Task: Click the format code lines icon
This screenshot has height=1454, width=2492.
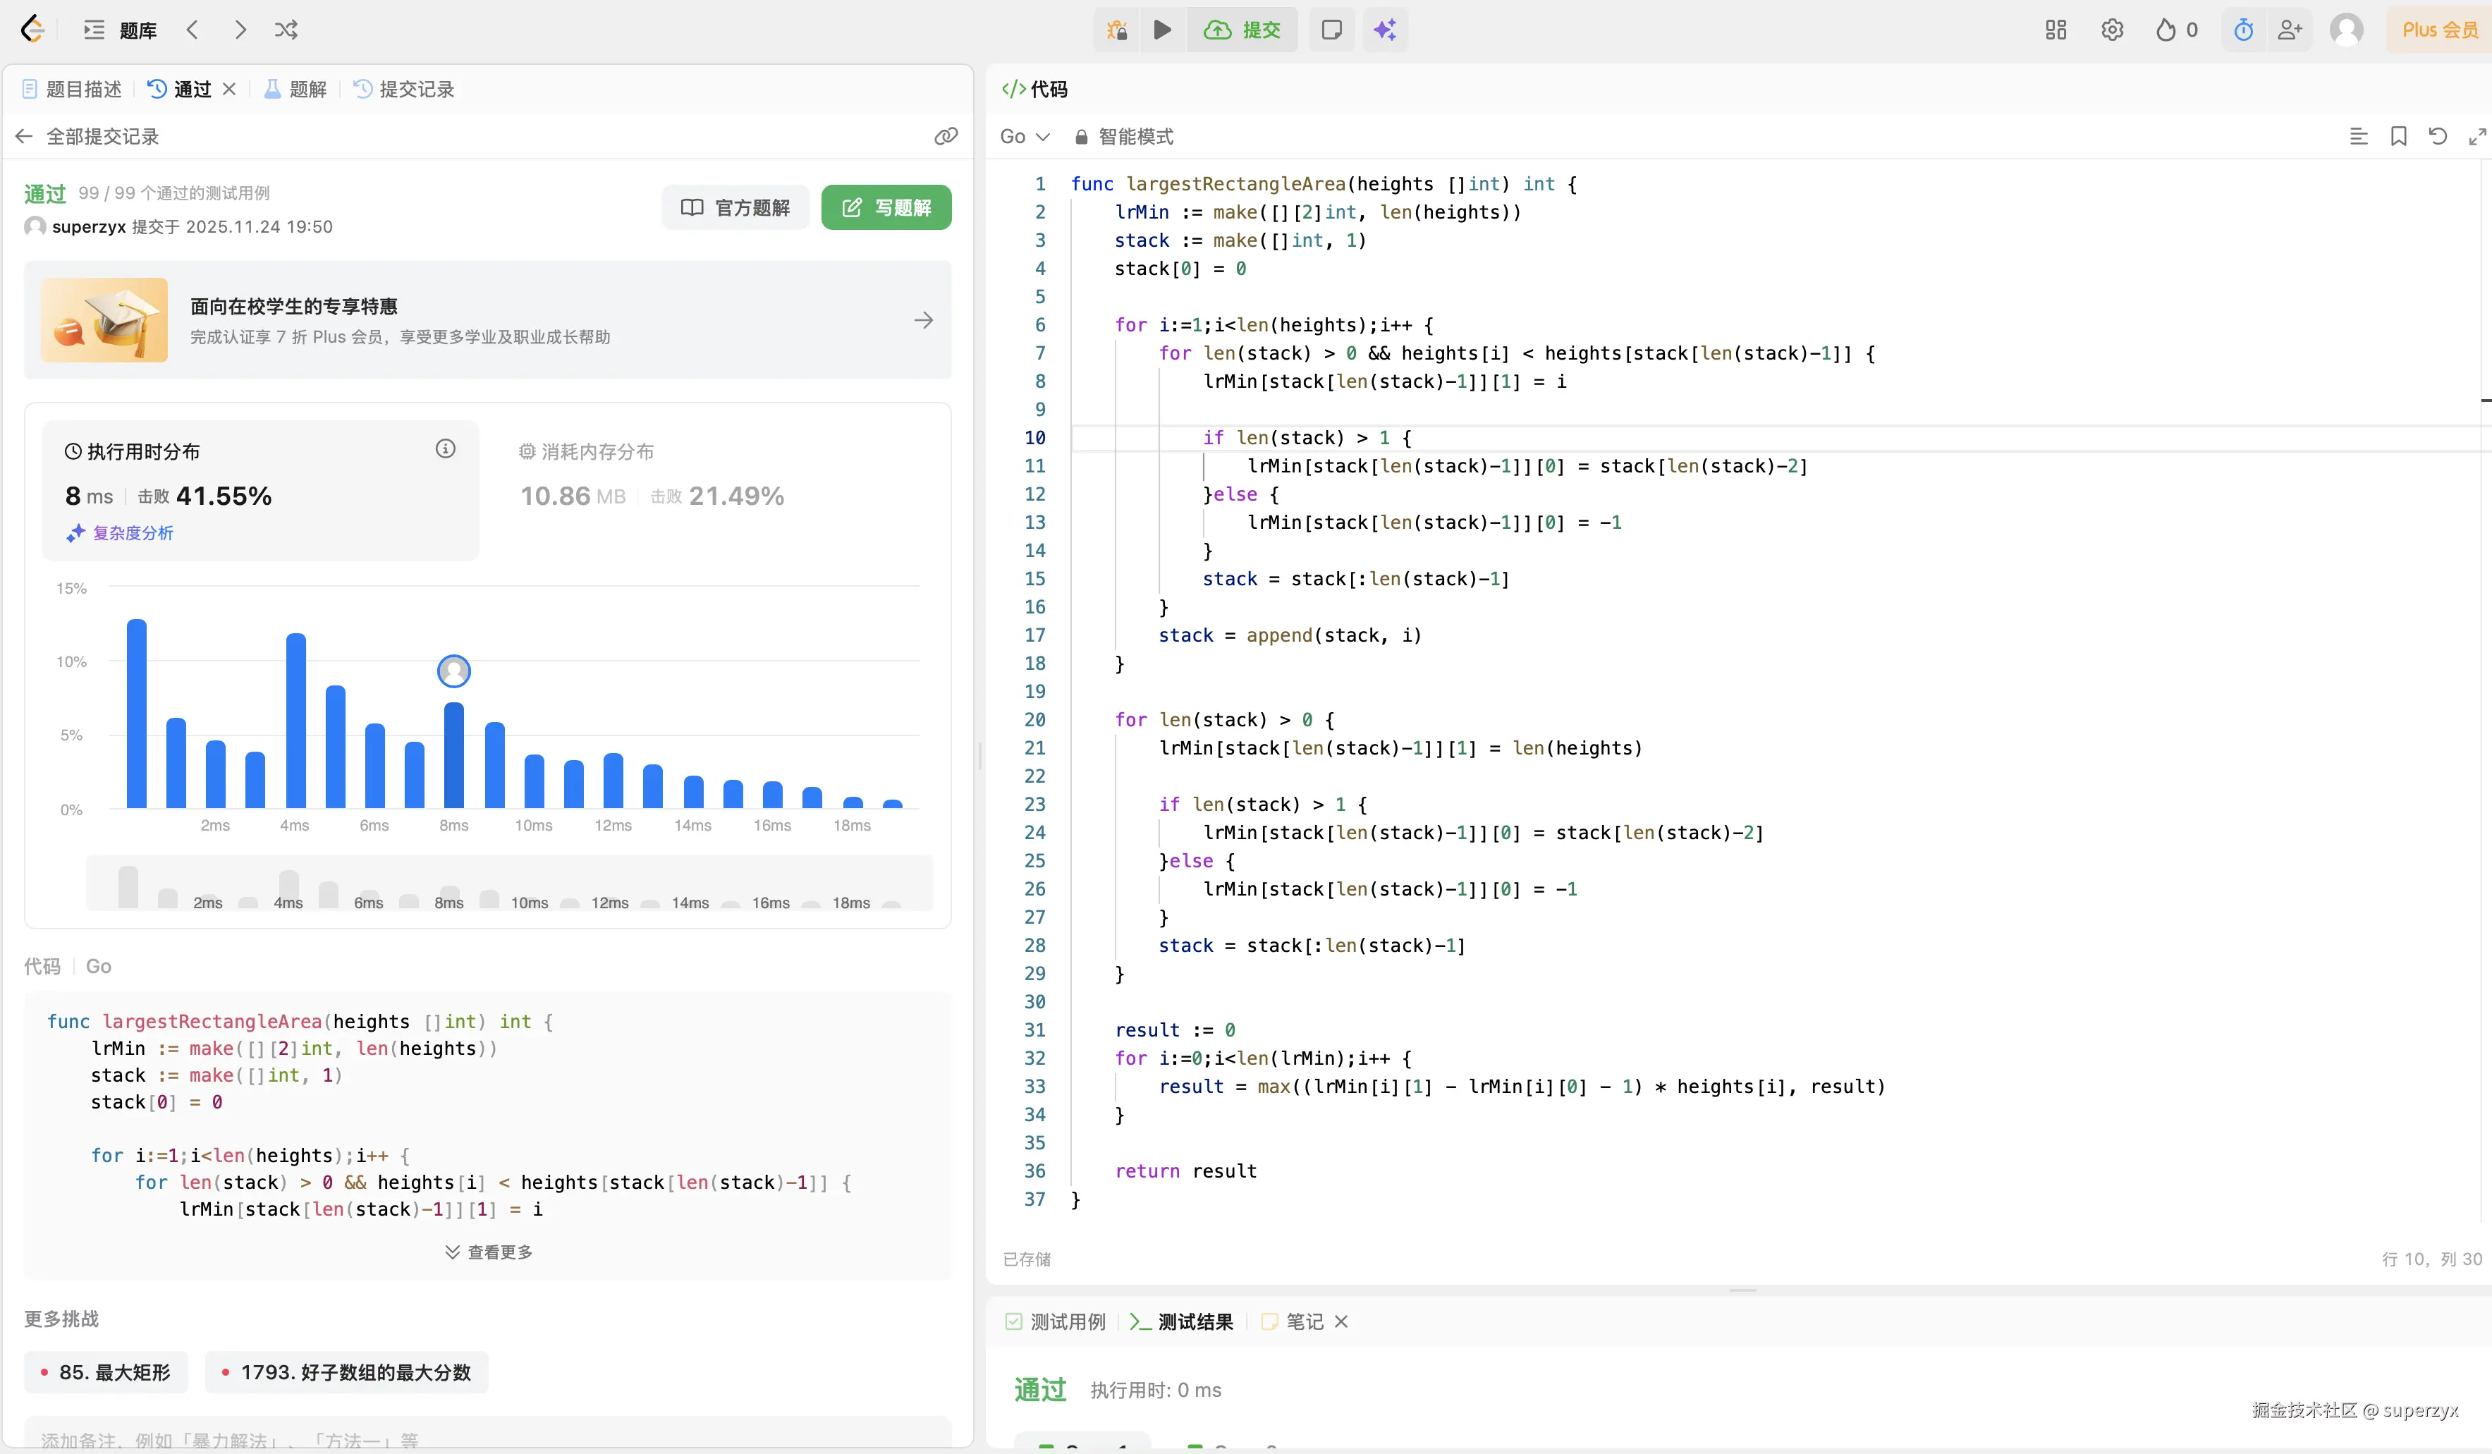Action: [x=2359, y=137]
